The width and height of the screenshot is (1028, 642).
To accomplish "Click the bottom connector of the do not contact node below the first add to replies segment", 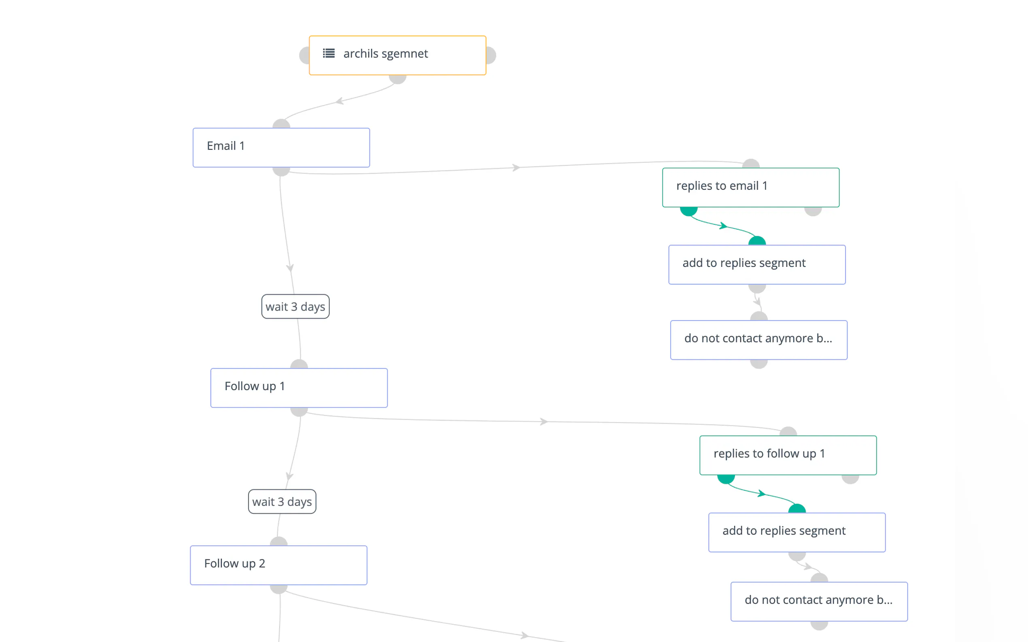I will coord(758,364).
